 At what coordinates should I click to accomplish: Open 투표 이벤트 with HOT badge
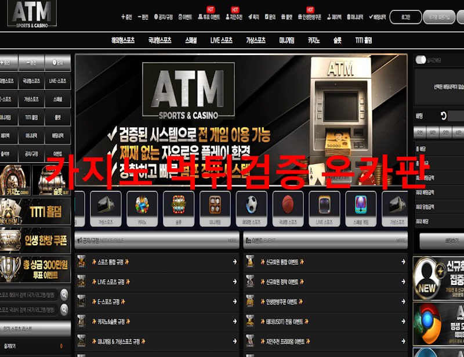coord(209,17)
